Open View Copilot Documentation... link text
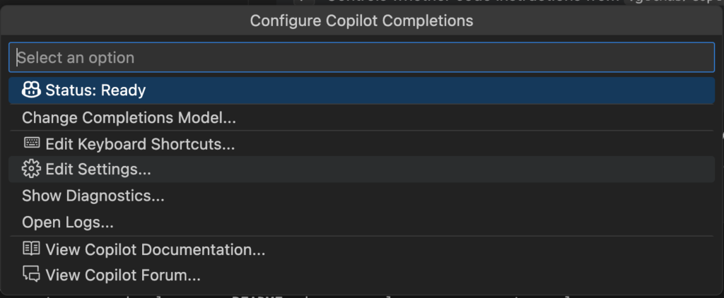The image size is (724, 298). click(155, 249)
